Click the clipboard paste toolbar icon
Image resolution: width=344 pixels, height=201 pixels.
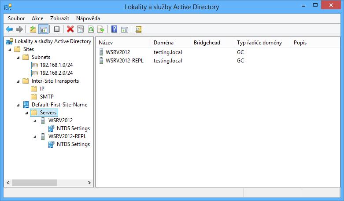(57, 29)
